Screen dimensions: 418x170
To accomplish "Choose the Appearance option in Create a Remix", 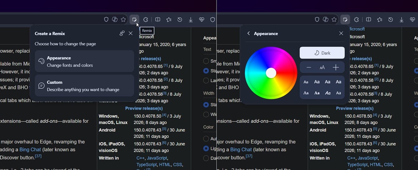I will point(84,61).
